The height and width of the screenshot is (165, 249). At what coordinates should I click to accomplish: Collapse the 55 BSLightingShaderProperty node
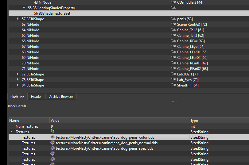point(24,8)
